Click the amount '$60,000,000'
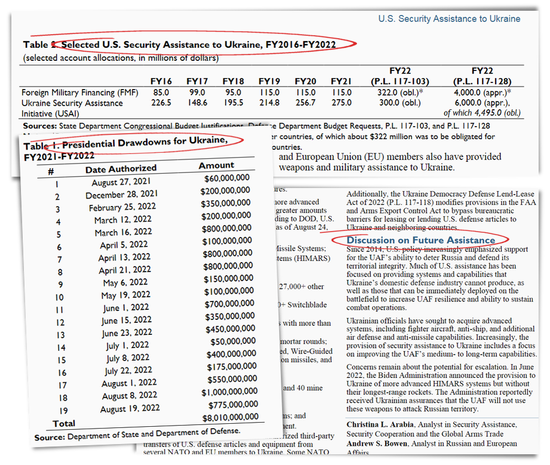Image resolution: width=550 pixels, height=465 pixels. pyautogui.click(x=227, y=178)
